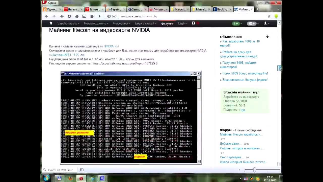Add announcement with plus icon beside Объявления
Viewport: 323px width, 182px height.
pos(267,37)
